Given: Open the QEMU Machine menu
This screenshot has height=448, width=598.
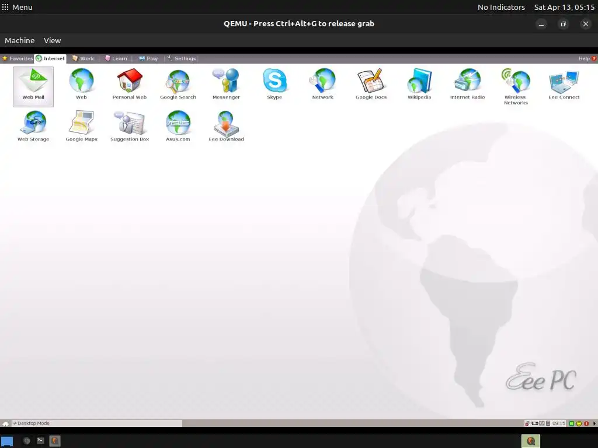Looking at the screenshot, I should click(x=19, y=40).
